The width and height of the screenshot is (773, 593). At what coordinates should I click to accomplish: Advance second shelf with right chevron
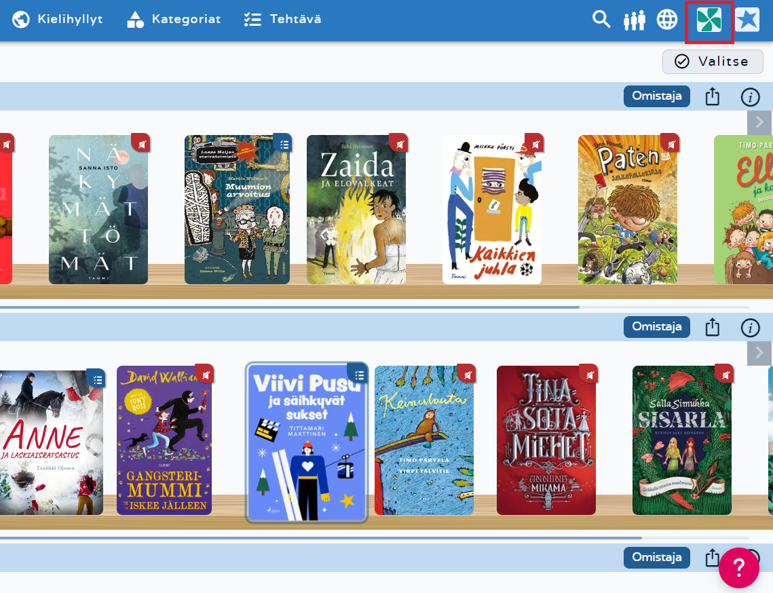(759, 353)
